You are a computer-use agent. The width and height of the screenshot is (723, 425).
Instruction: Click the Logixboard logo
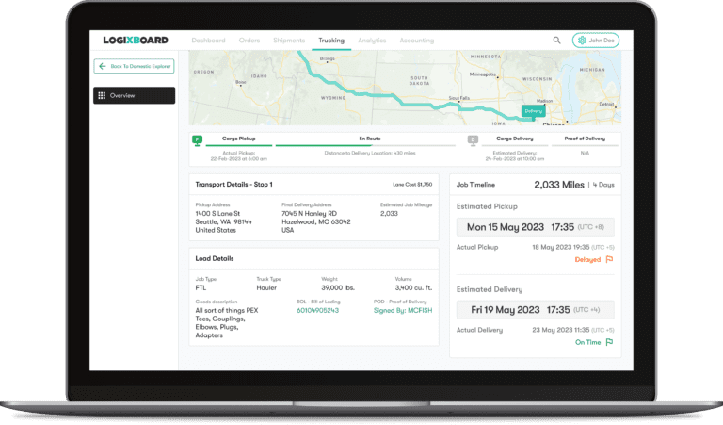(136, 41)
